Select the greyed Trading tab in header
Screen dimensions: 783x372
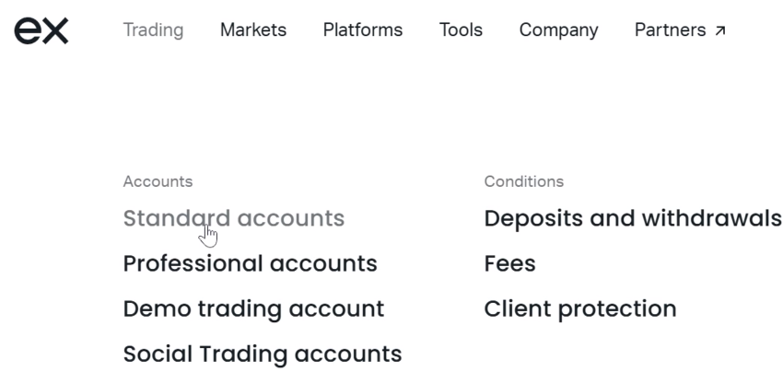pos(153,30)
